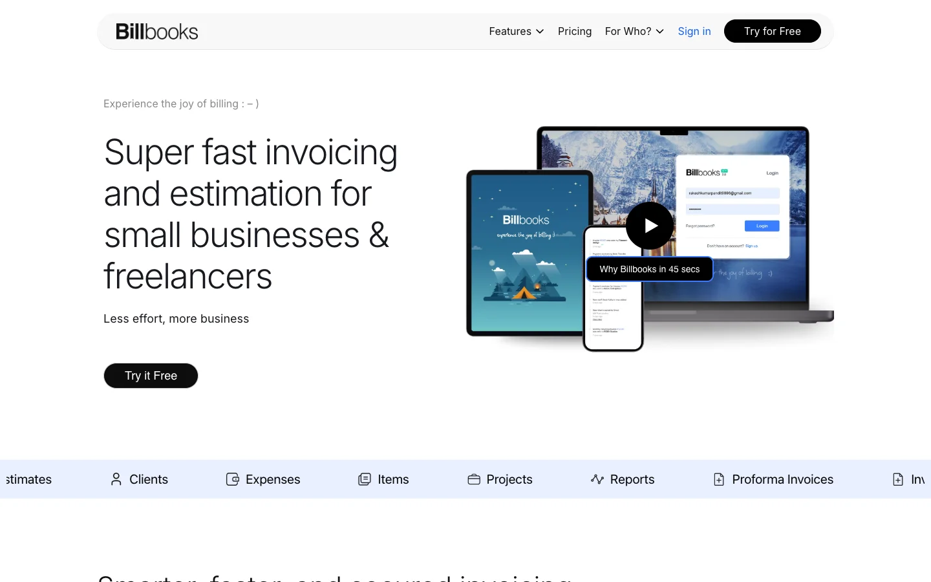The image size is (931, 582).
Task: Click the Less effort, more business text
Action: coord(177,319)
